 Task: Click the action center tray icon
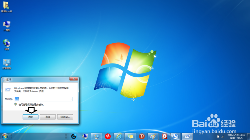(x=218, y=137)
